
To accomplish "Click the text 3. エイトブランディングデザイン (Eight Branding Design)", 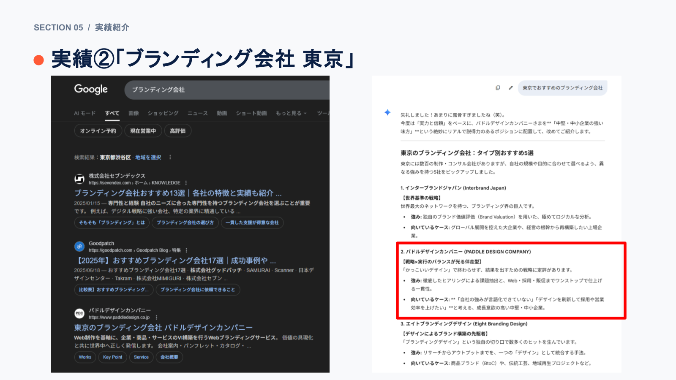I will click(x=464, y=324).
